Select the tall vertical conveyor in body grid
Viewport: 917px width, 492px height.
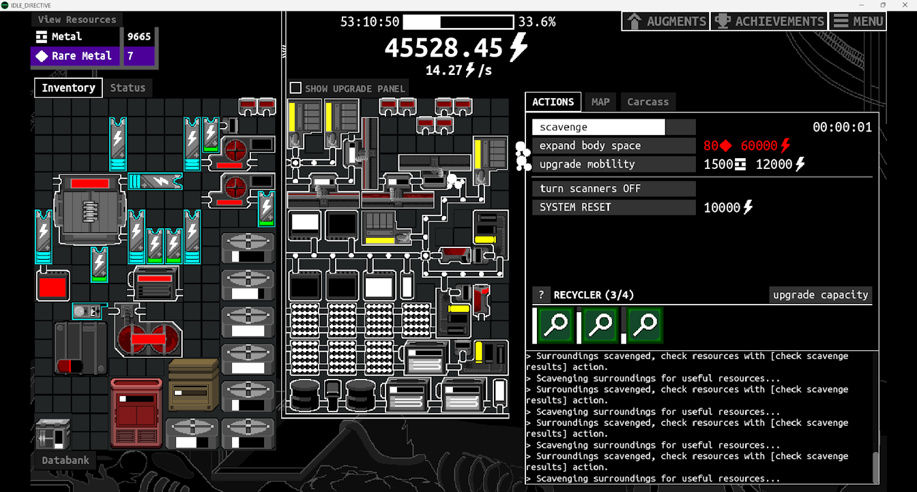(370, 153)
